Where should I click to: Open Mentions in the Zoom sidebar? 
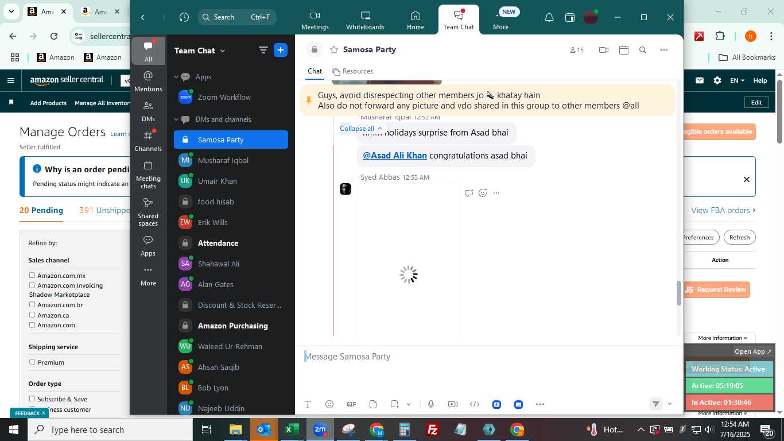(x=148, y=81)
